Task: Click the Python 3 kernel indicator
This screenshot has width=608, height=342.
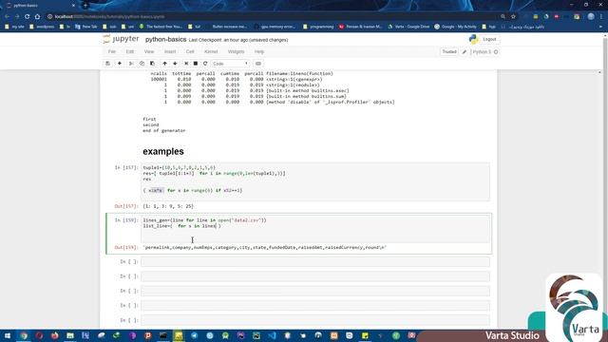Action: (x=485, y=51)
